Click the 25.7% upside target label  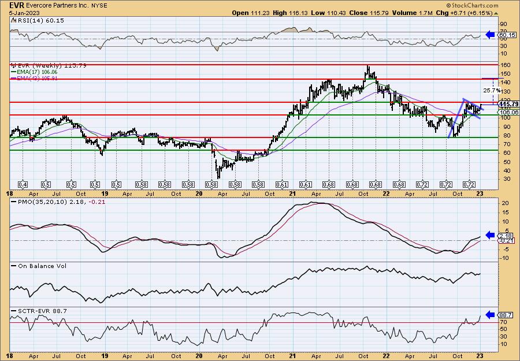click(492, 90)
